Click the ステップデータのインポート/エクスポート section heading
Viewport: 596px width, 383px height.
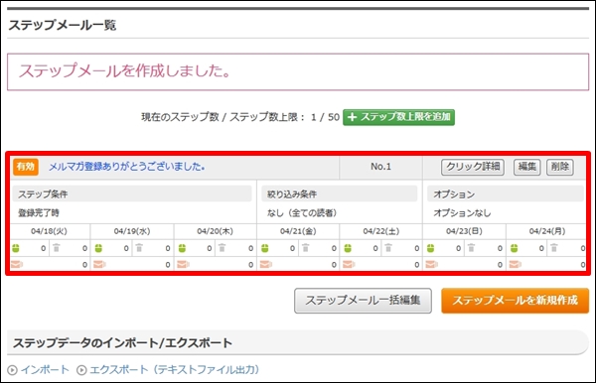(x=122, y=342)
